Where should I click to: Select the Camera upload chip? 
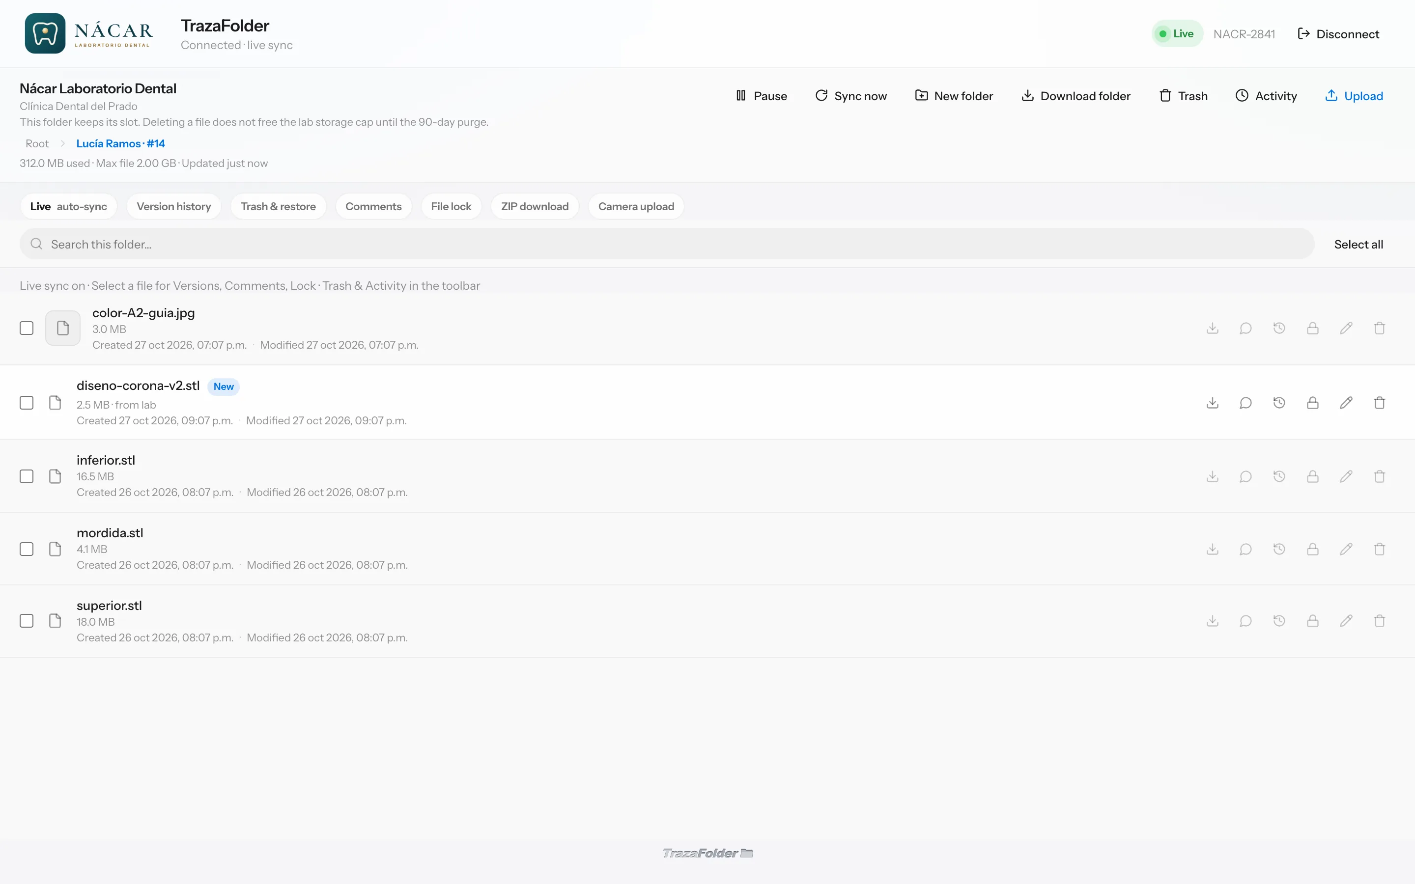(x=636, y=206)
